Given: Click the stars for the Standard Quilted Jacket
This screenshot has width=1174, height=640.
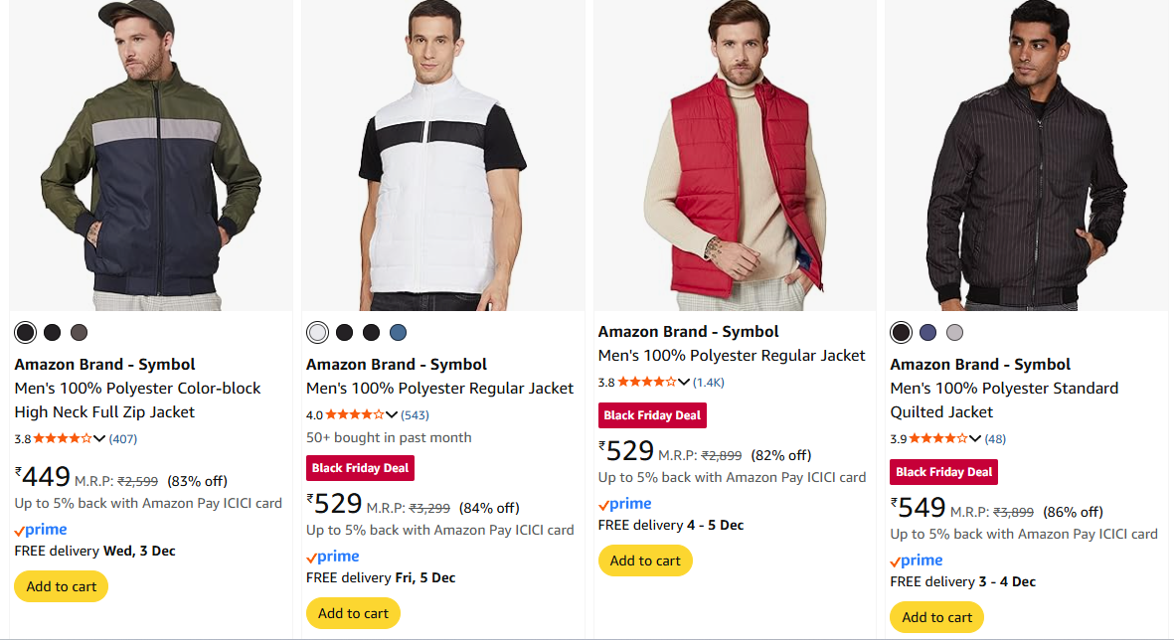Looking at the screenshot, I should [938, 438].
